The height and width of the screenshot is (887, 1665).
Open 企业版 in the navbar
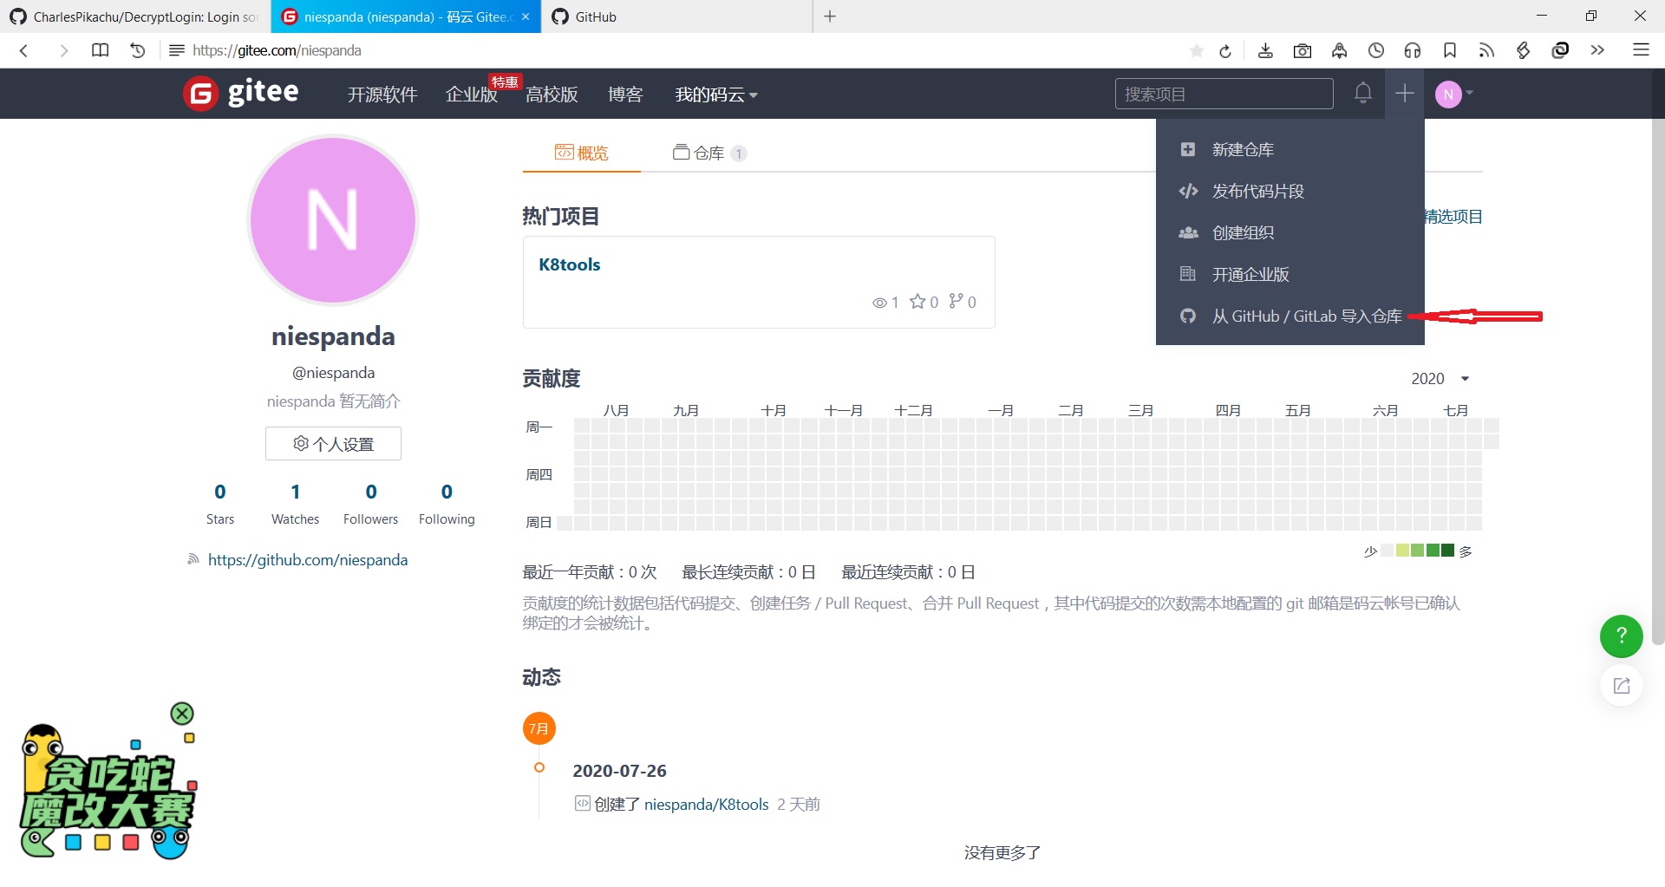tap(471, 95)
